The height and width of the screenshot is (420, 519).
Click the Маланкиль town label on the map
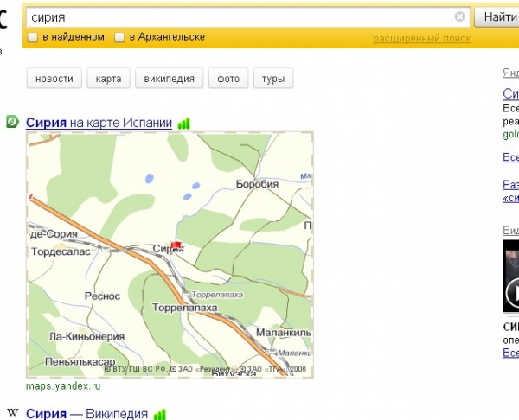coord(284,333)
